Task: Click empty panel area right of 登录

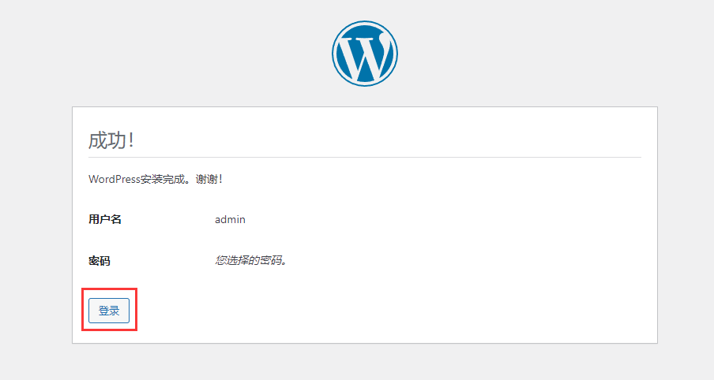Action: (395, 311)
